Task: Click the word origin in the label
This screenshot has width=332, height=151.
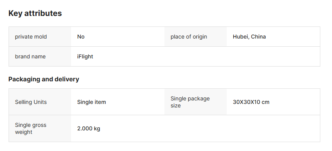Action: [200, 37]
